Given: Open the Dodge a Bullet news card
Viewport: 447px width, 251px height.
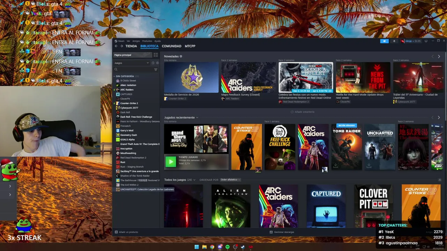Looking at the screenshot, I should [306, 77].
